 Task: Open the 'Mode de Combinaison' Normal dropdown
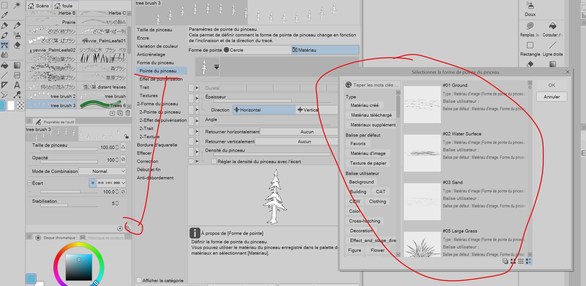point(102,171)
